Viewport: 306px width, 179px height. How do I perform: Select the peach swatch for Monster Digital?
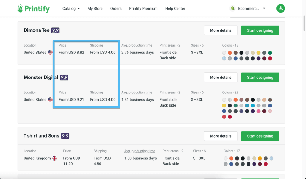point(264,100)
